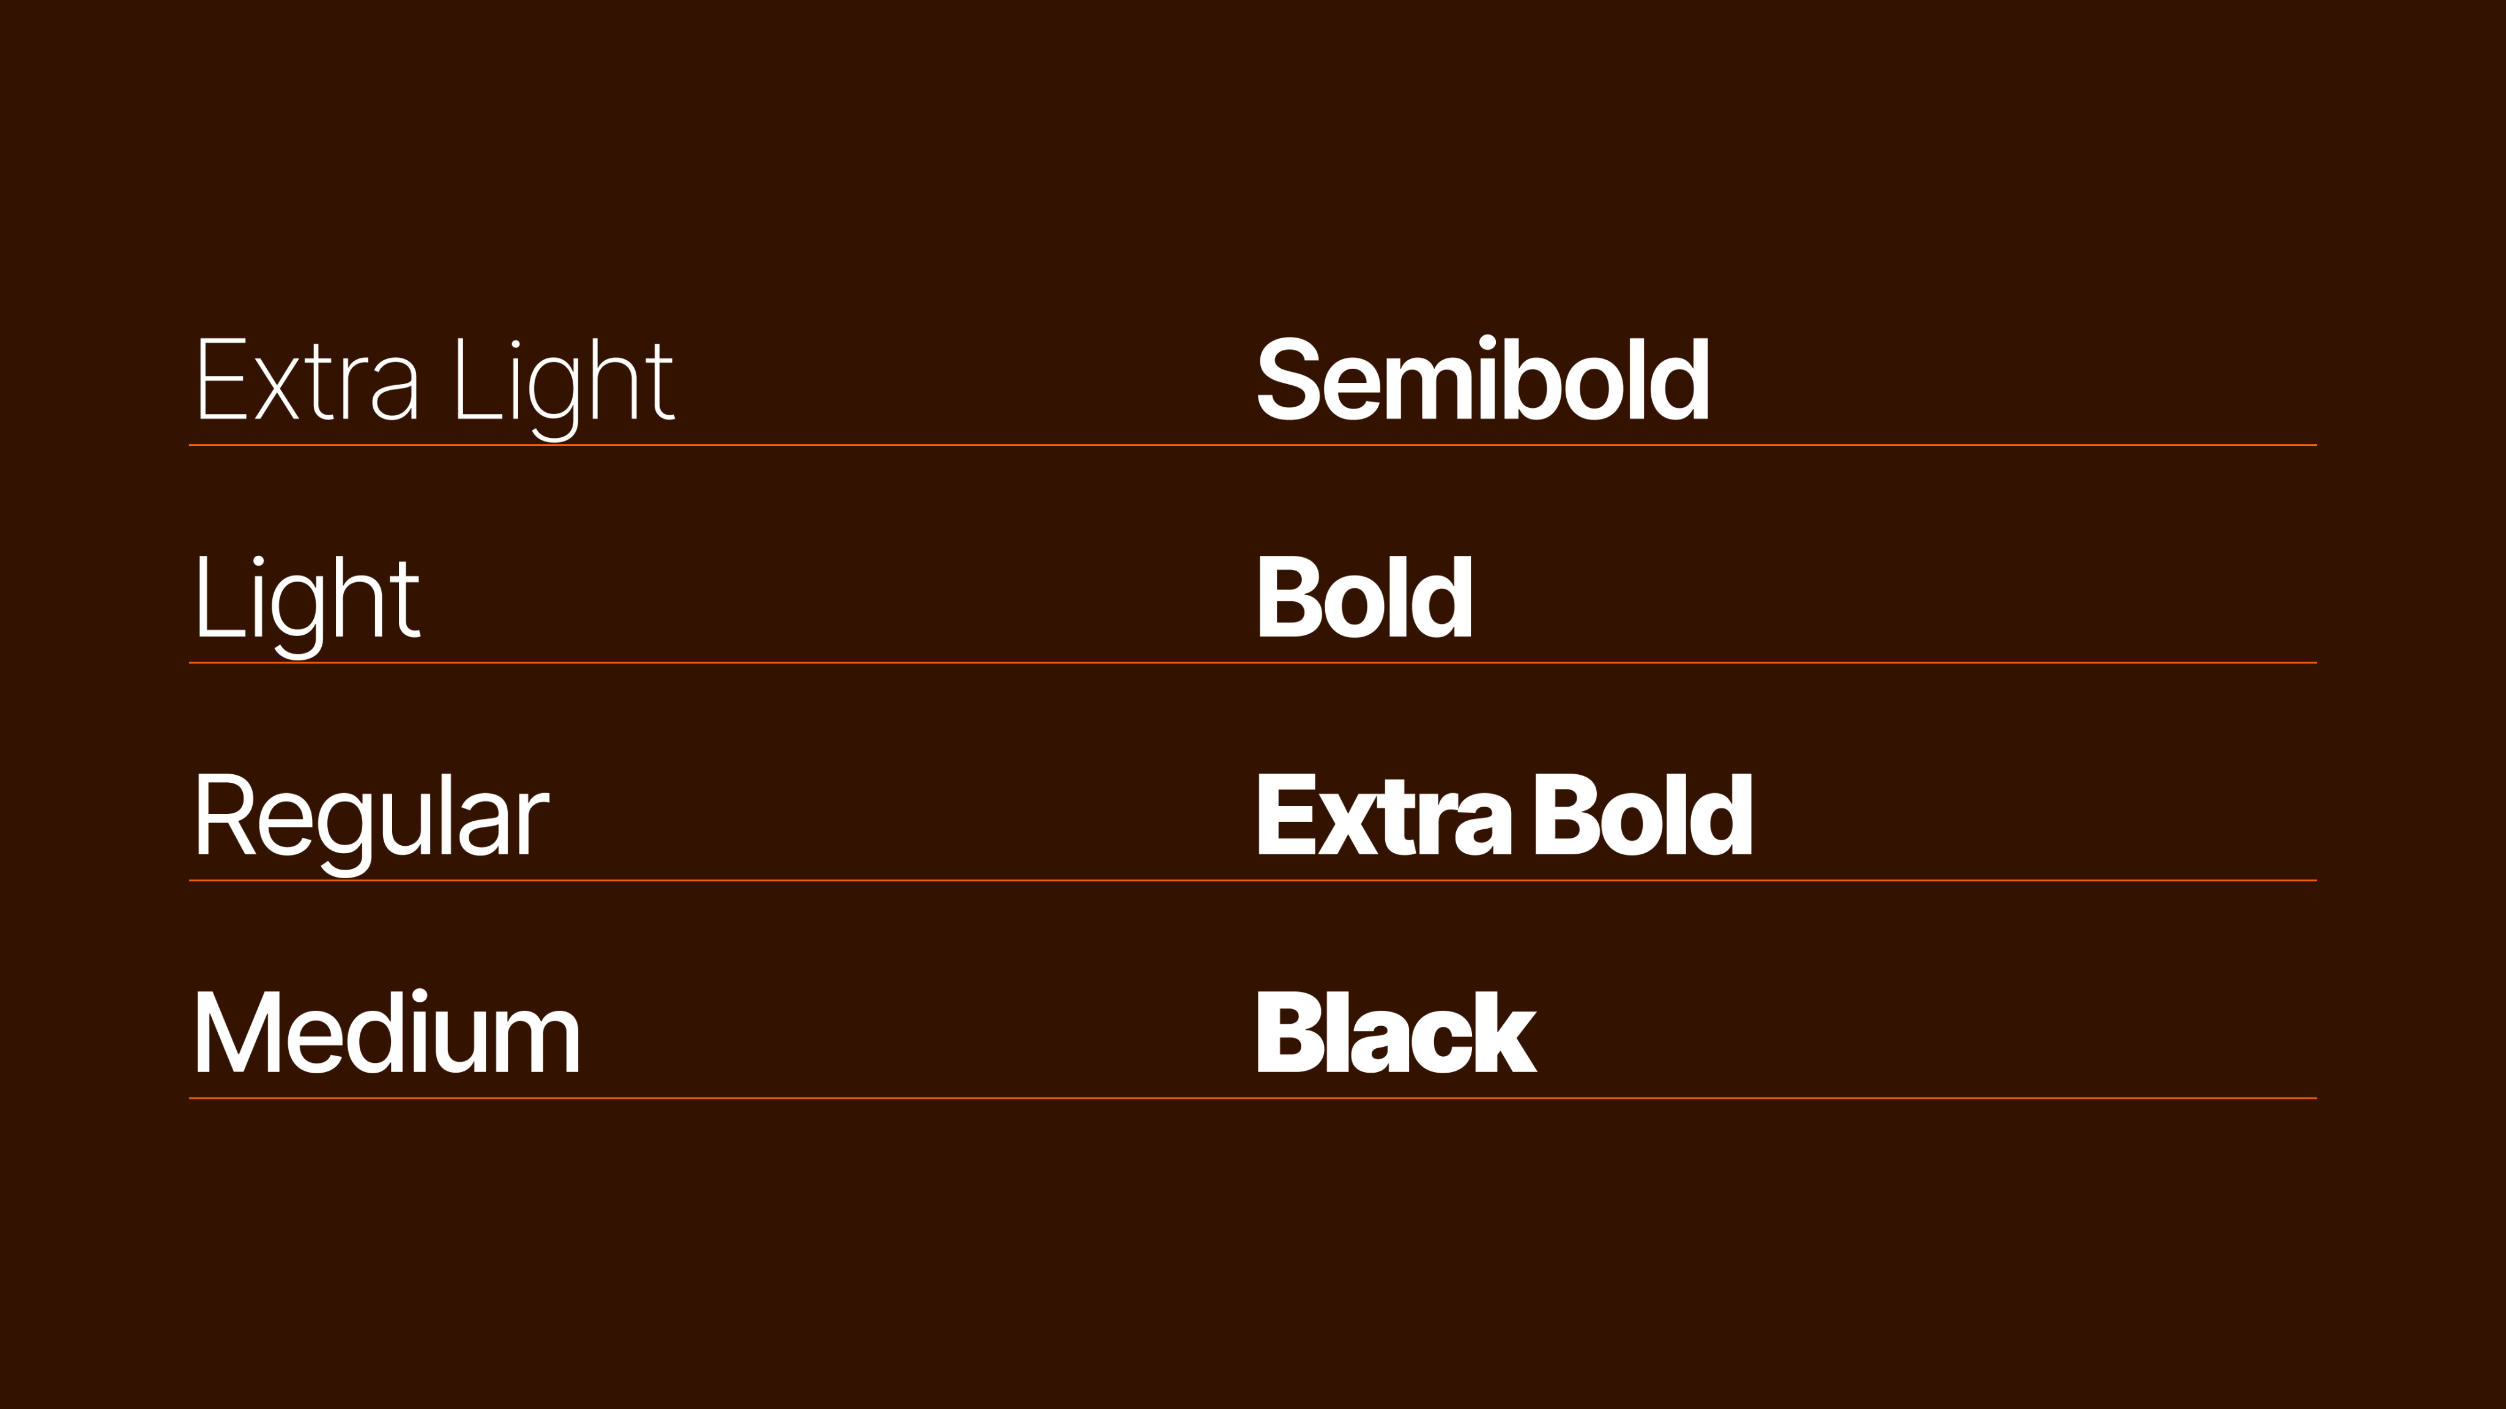Click the capital R in Regular
This screenshot has height=1409, width=2506.
point(226,816)
